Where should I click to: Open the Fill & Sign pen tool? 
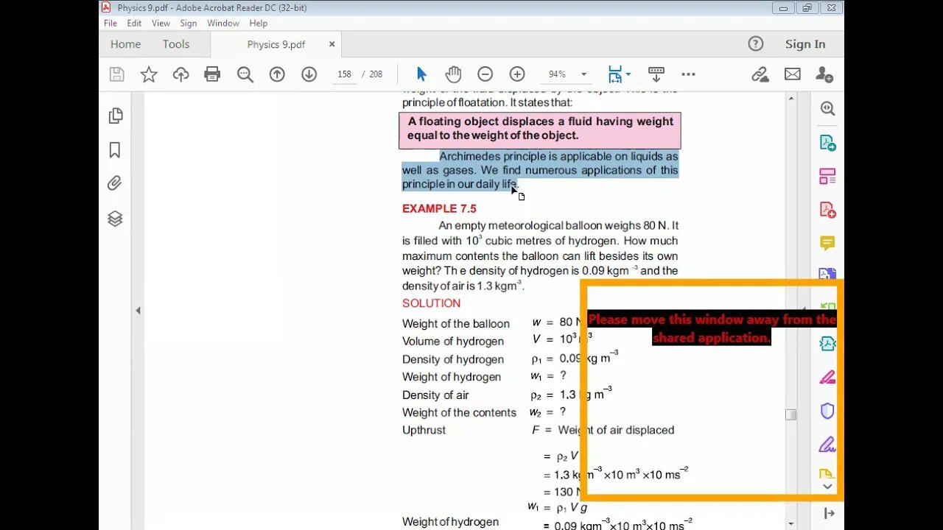pyautogui.click(x=827, y=445)
